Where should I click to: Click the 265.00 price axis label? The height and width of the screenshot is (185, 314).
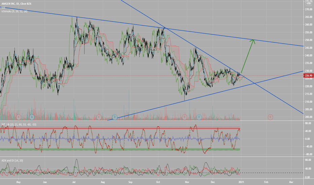pos(309,17)
